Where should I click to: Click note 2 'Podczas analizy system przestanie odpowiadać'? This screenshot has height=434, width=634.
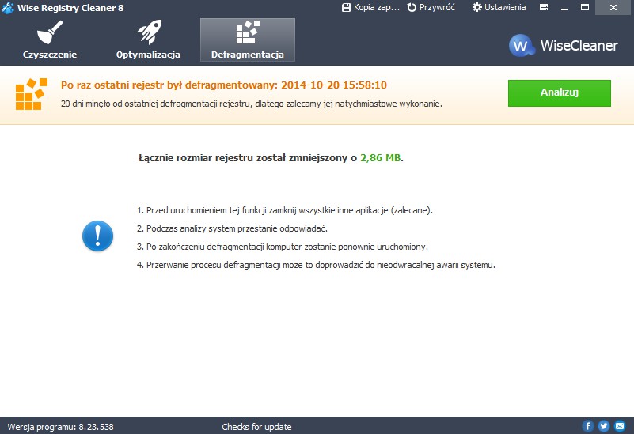click(x=232, y=228)
